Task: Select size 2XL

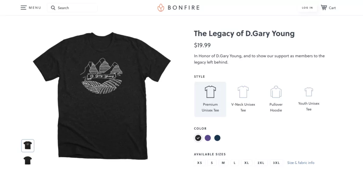Action: (261, 163)
